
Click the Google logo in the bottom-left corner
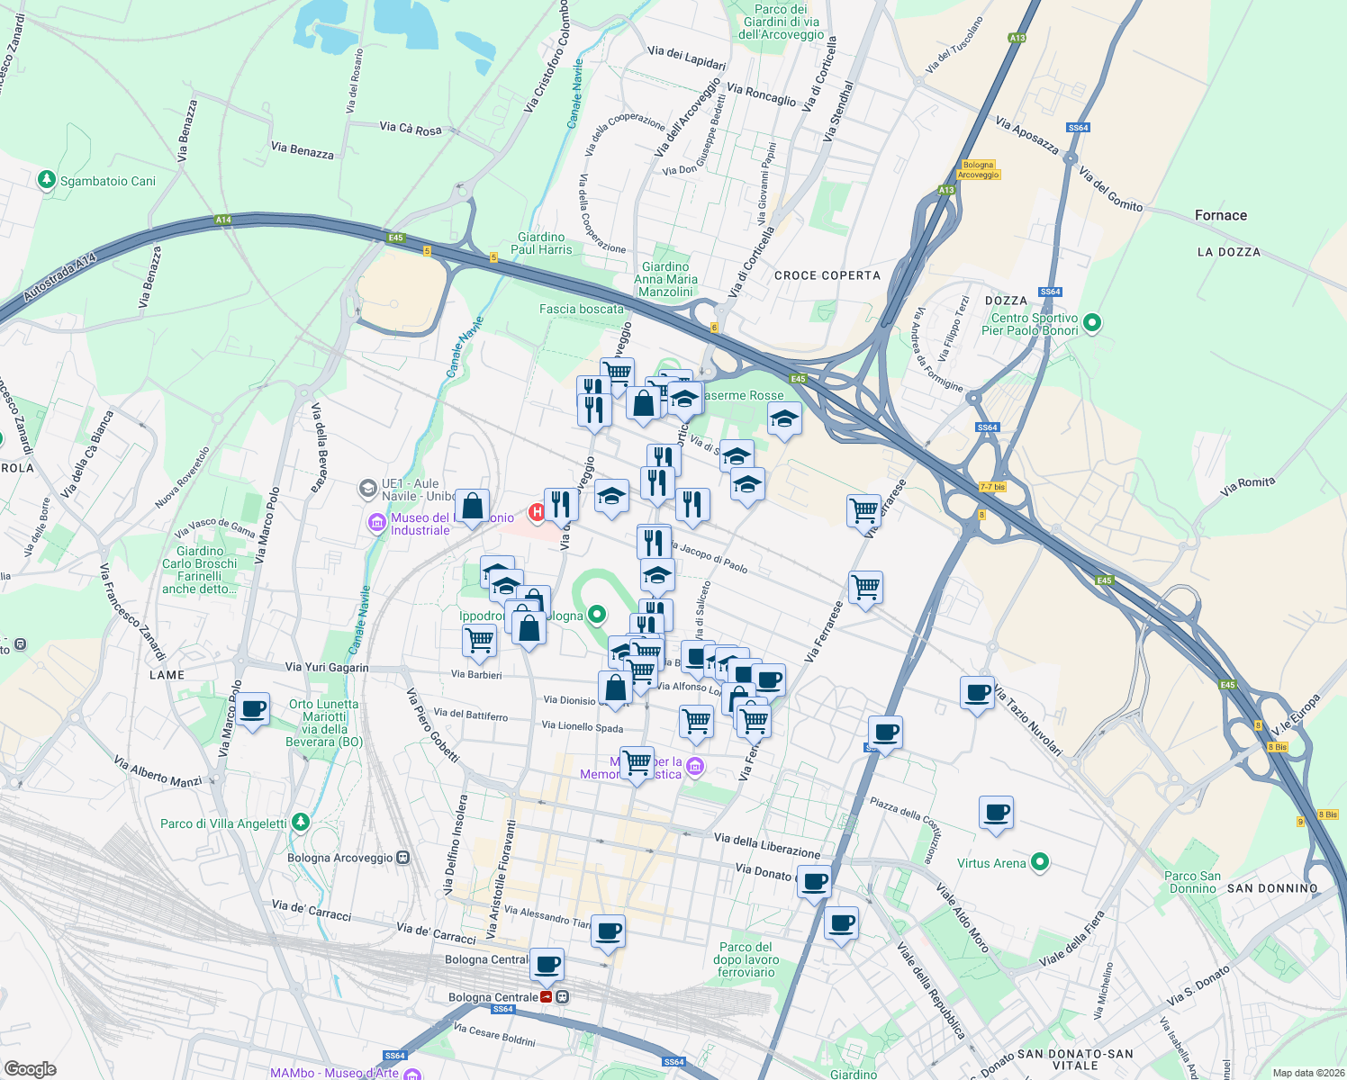tap(30, 1071)
